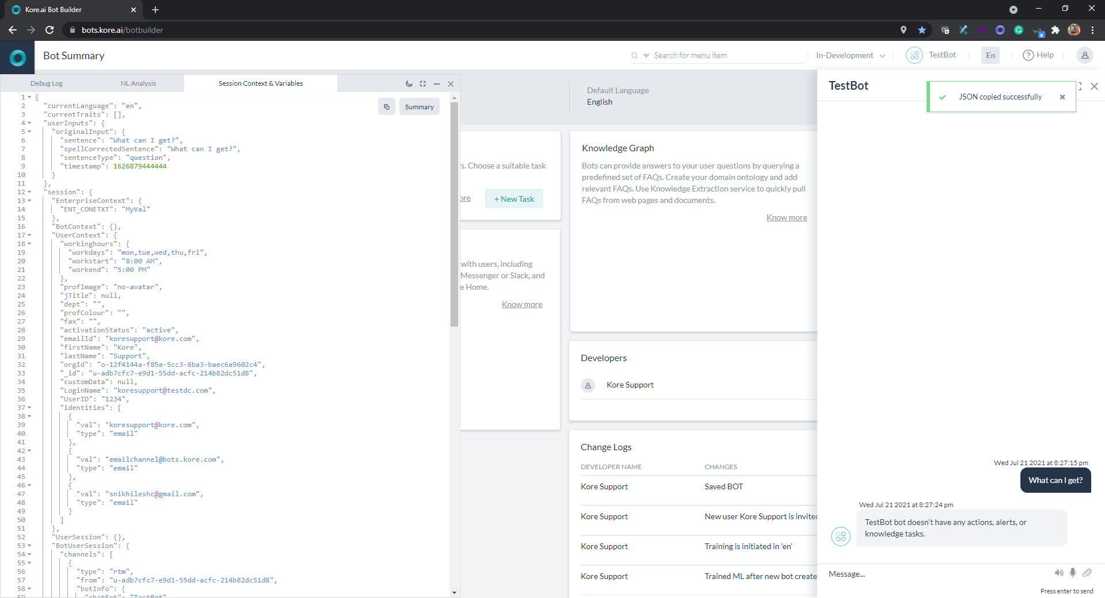Switch to Debug Log tab
The height and width of the screenshot is (598, 1105).
point(47,83)
